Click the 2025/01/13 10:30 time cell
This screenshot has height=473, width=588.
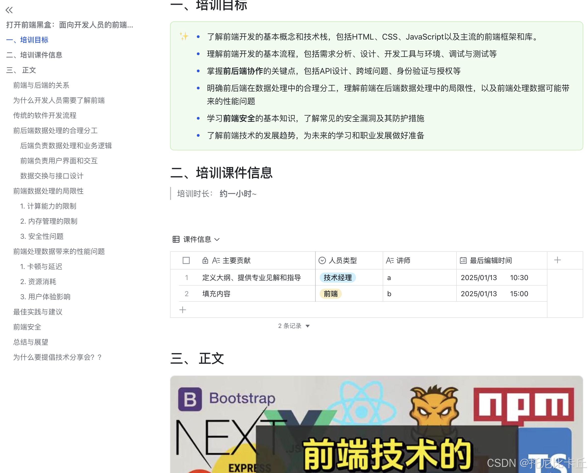coord(502,278)
